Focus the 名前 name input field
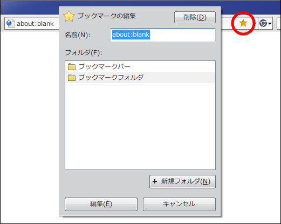The image size is (281, 224). [x=163, y=35]
